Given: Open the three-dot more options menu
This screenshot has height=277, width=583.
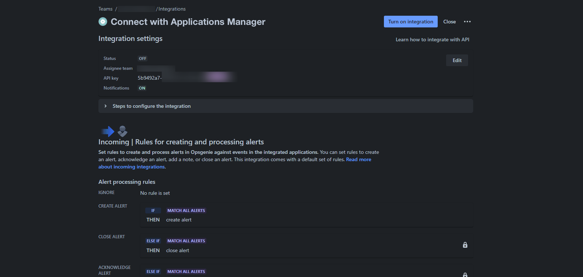Looking at the screenshot, I should point(467,22).
